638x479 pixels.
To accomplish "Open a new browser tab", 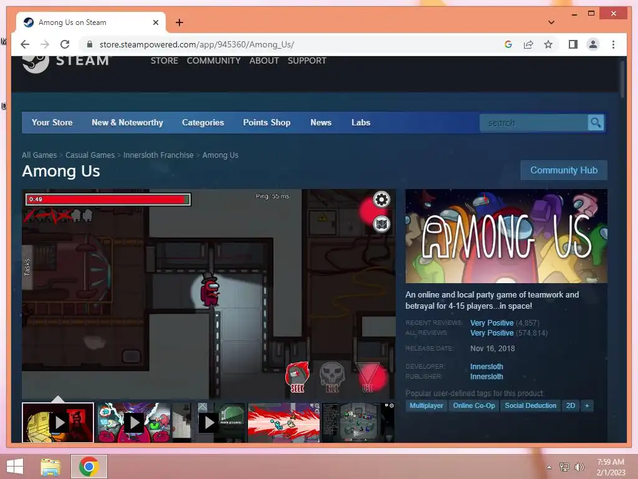I will [x=179, y=22].
